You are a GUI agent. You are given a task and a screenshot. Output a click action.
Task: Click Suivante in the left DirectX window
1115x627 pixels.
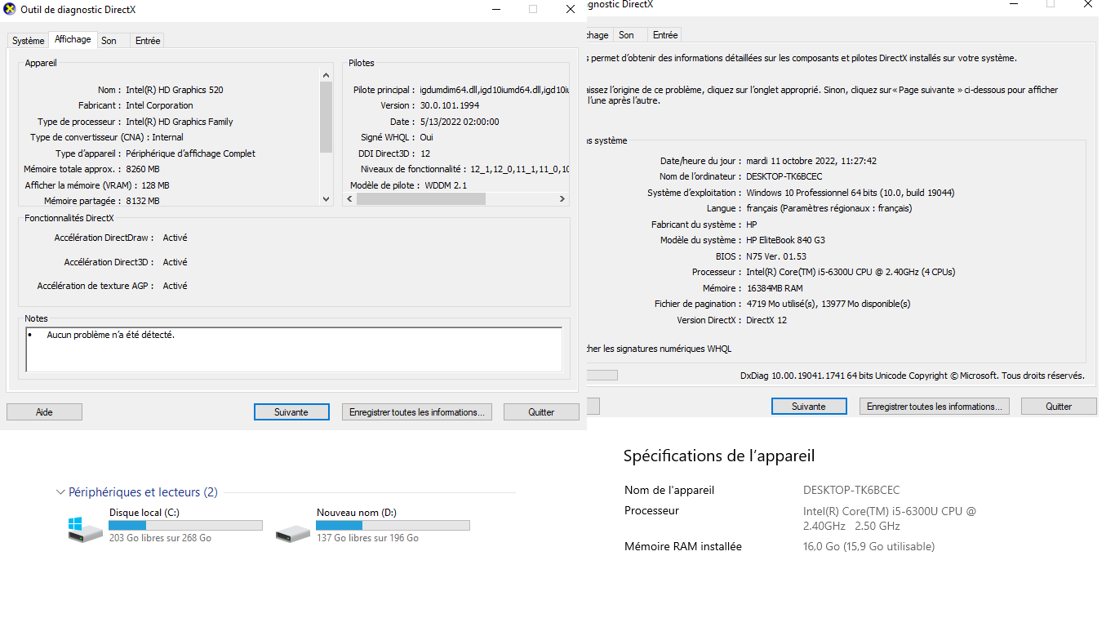tap(291, 412)
